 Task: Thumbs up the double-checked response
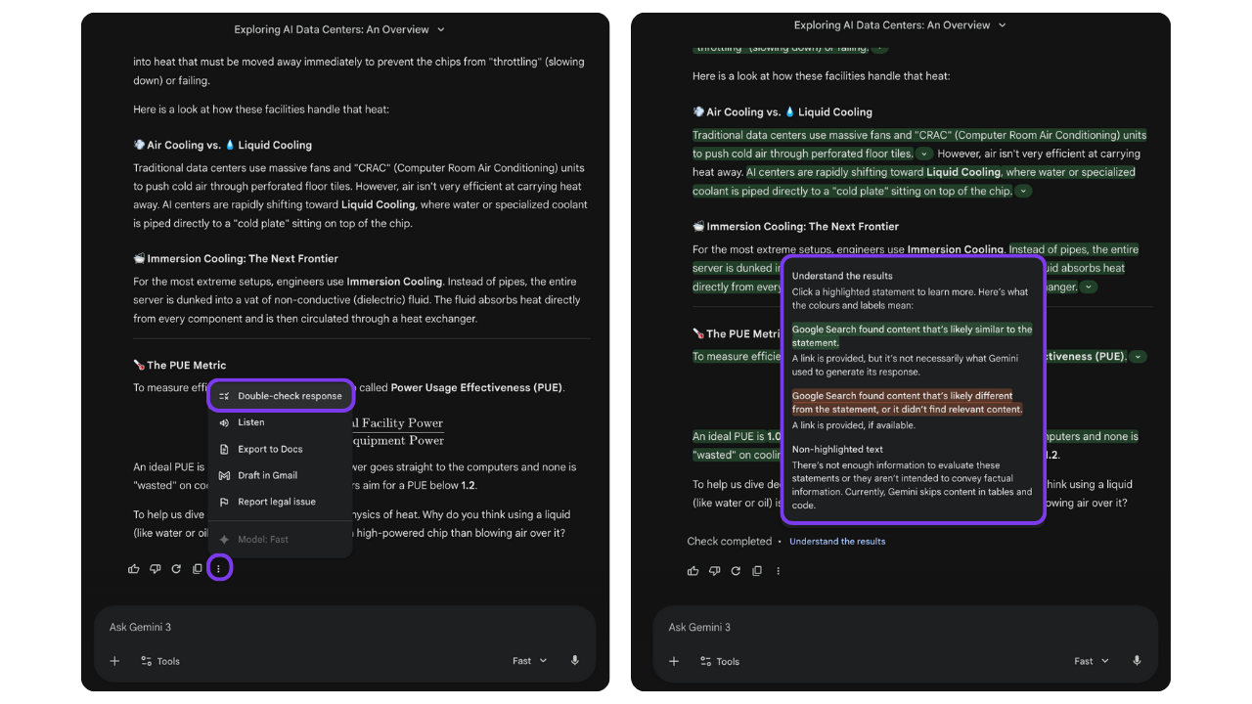693,570
